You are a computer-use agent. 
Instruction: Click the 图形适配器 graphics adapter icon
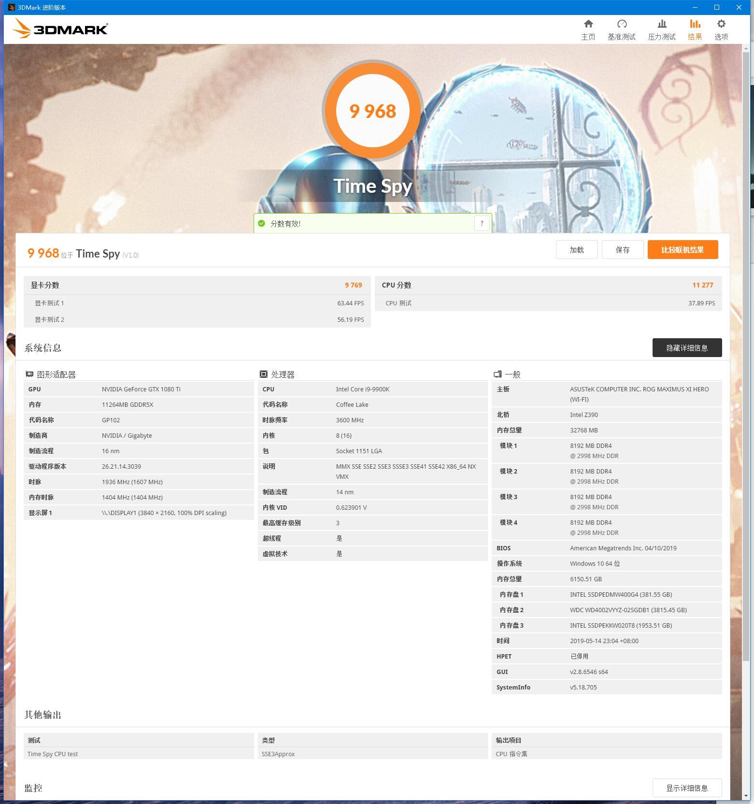coord(29,374)
